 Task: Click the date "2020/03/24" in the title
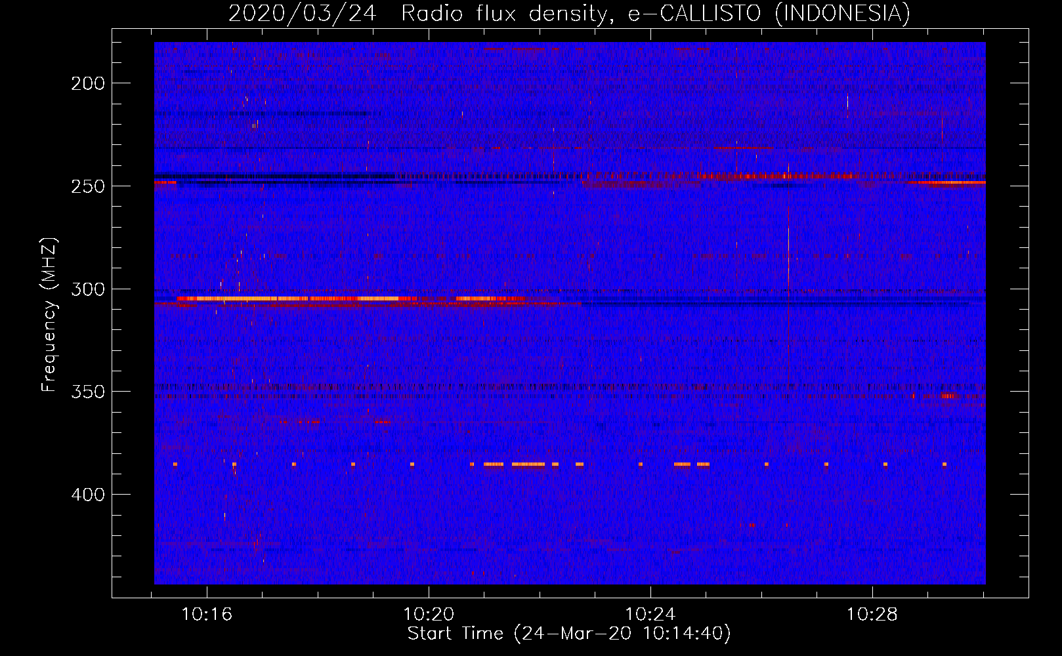pos(303,14)
